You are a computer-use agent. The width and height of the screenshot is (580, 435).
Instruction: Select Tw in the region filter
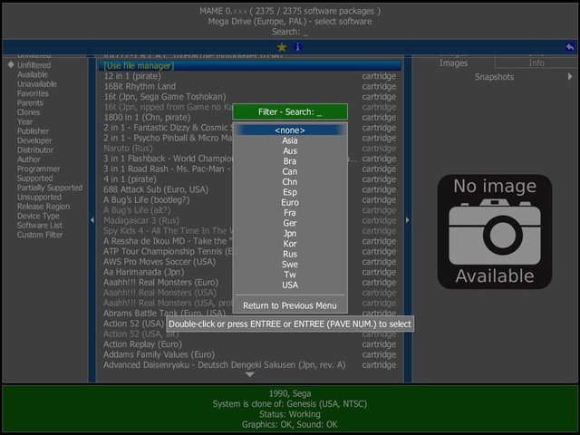coord(290,275)
